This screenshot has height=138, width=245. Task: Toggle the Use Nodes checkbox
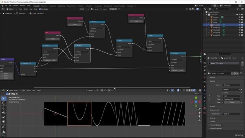point(40,9)
